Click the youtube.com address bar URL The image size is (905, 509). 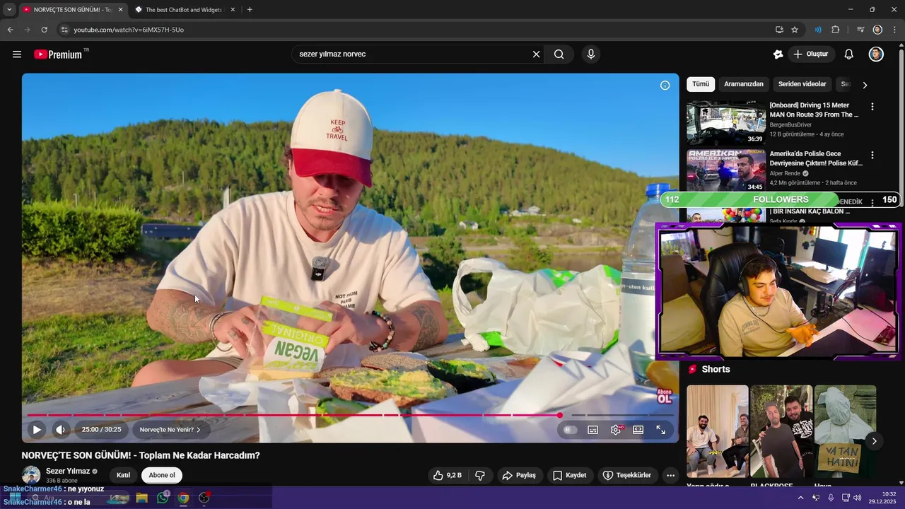coord(129,30)
